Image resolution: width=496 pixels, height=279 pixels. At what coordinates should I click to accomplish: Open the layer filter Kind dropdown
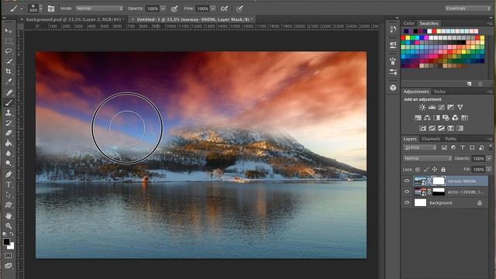coord(420,147)
